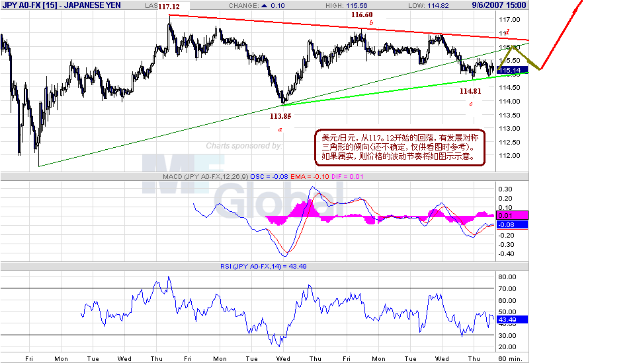Click the Chinese commentary box about 美元/日元

[400, 147]
